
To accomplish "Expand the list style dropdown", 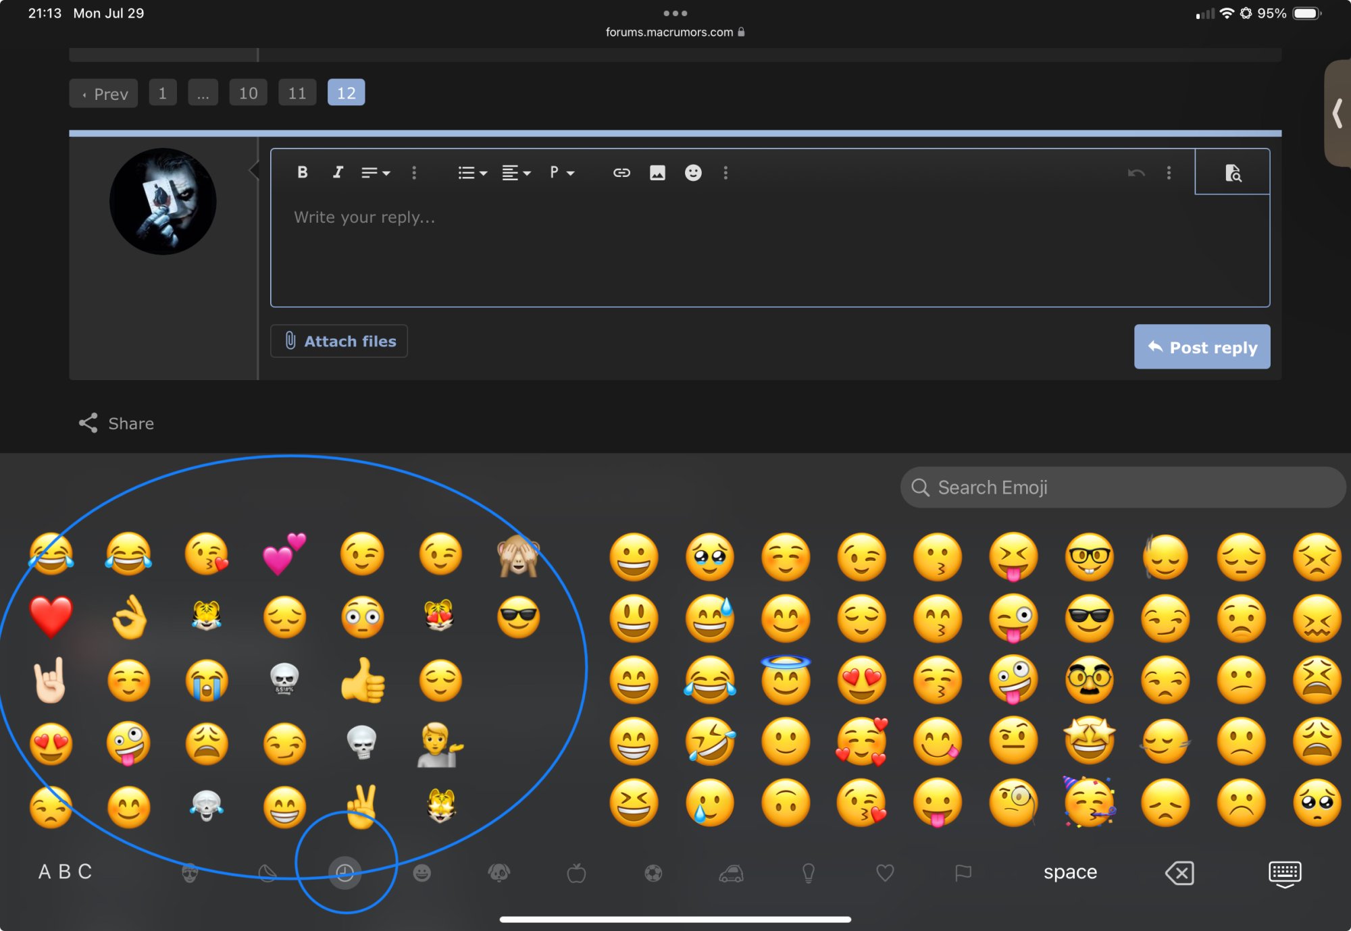I will (x=472, y=173).
